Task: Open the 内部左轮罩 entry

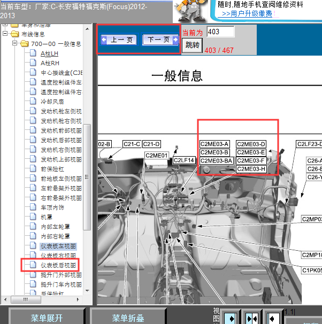Action: tap(55, 227)
